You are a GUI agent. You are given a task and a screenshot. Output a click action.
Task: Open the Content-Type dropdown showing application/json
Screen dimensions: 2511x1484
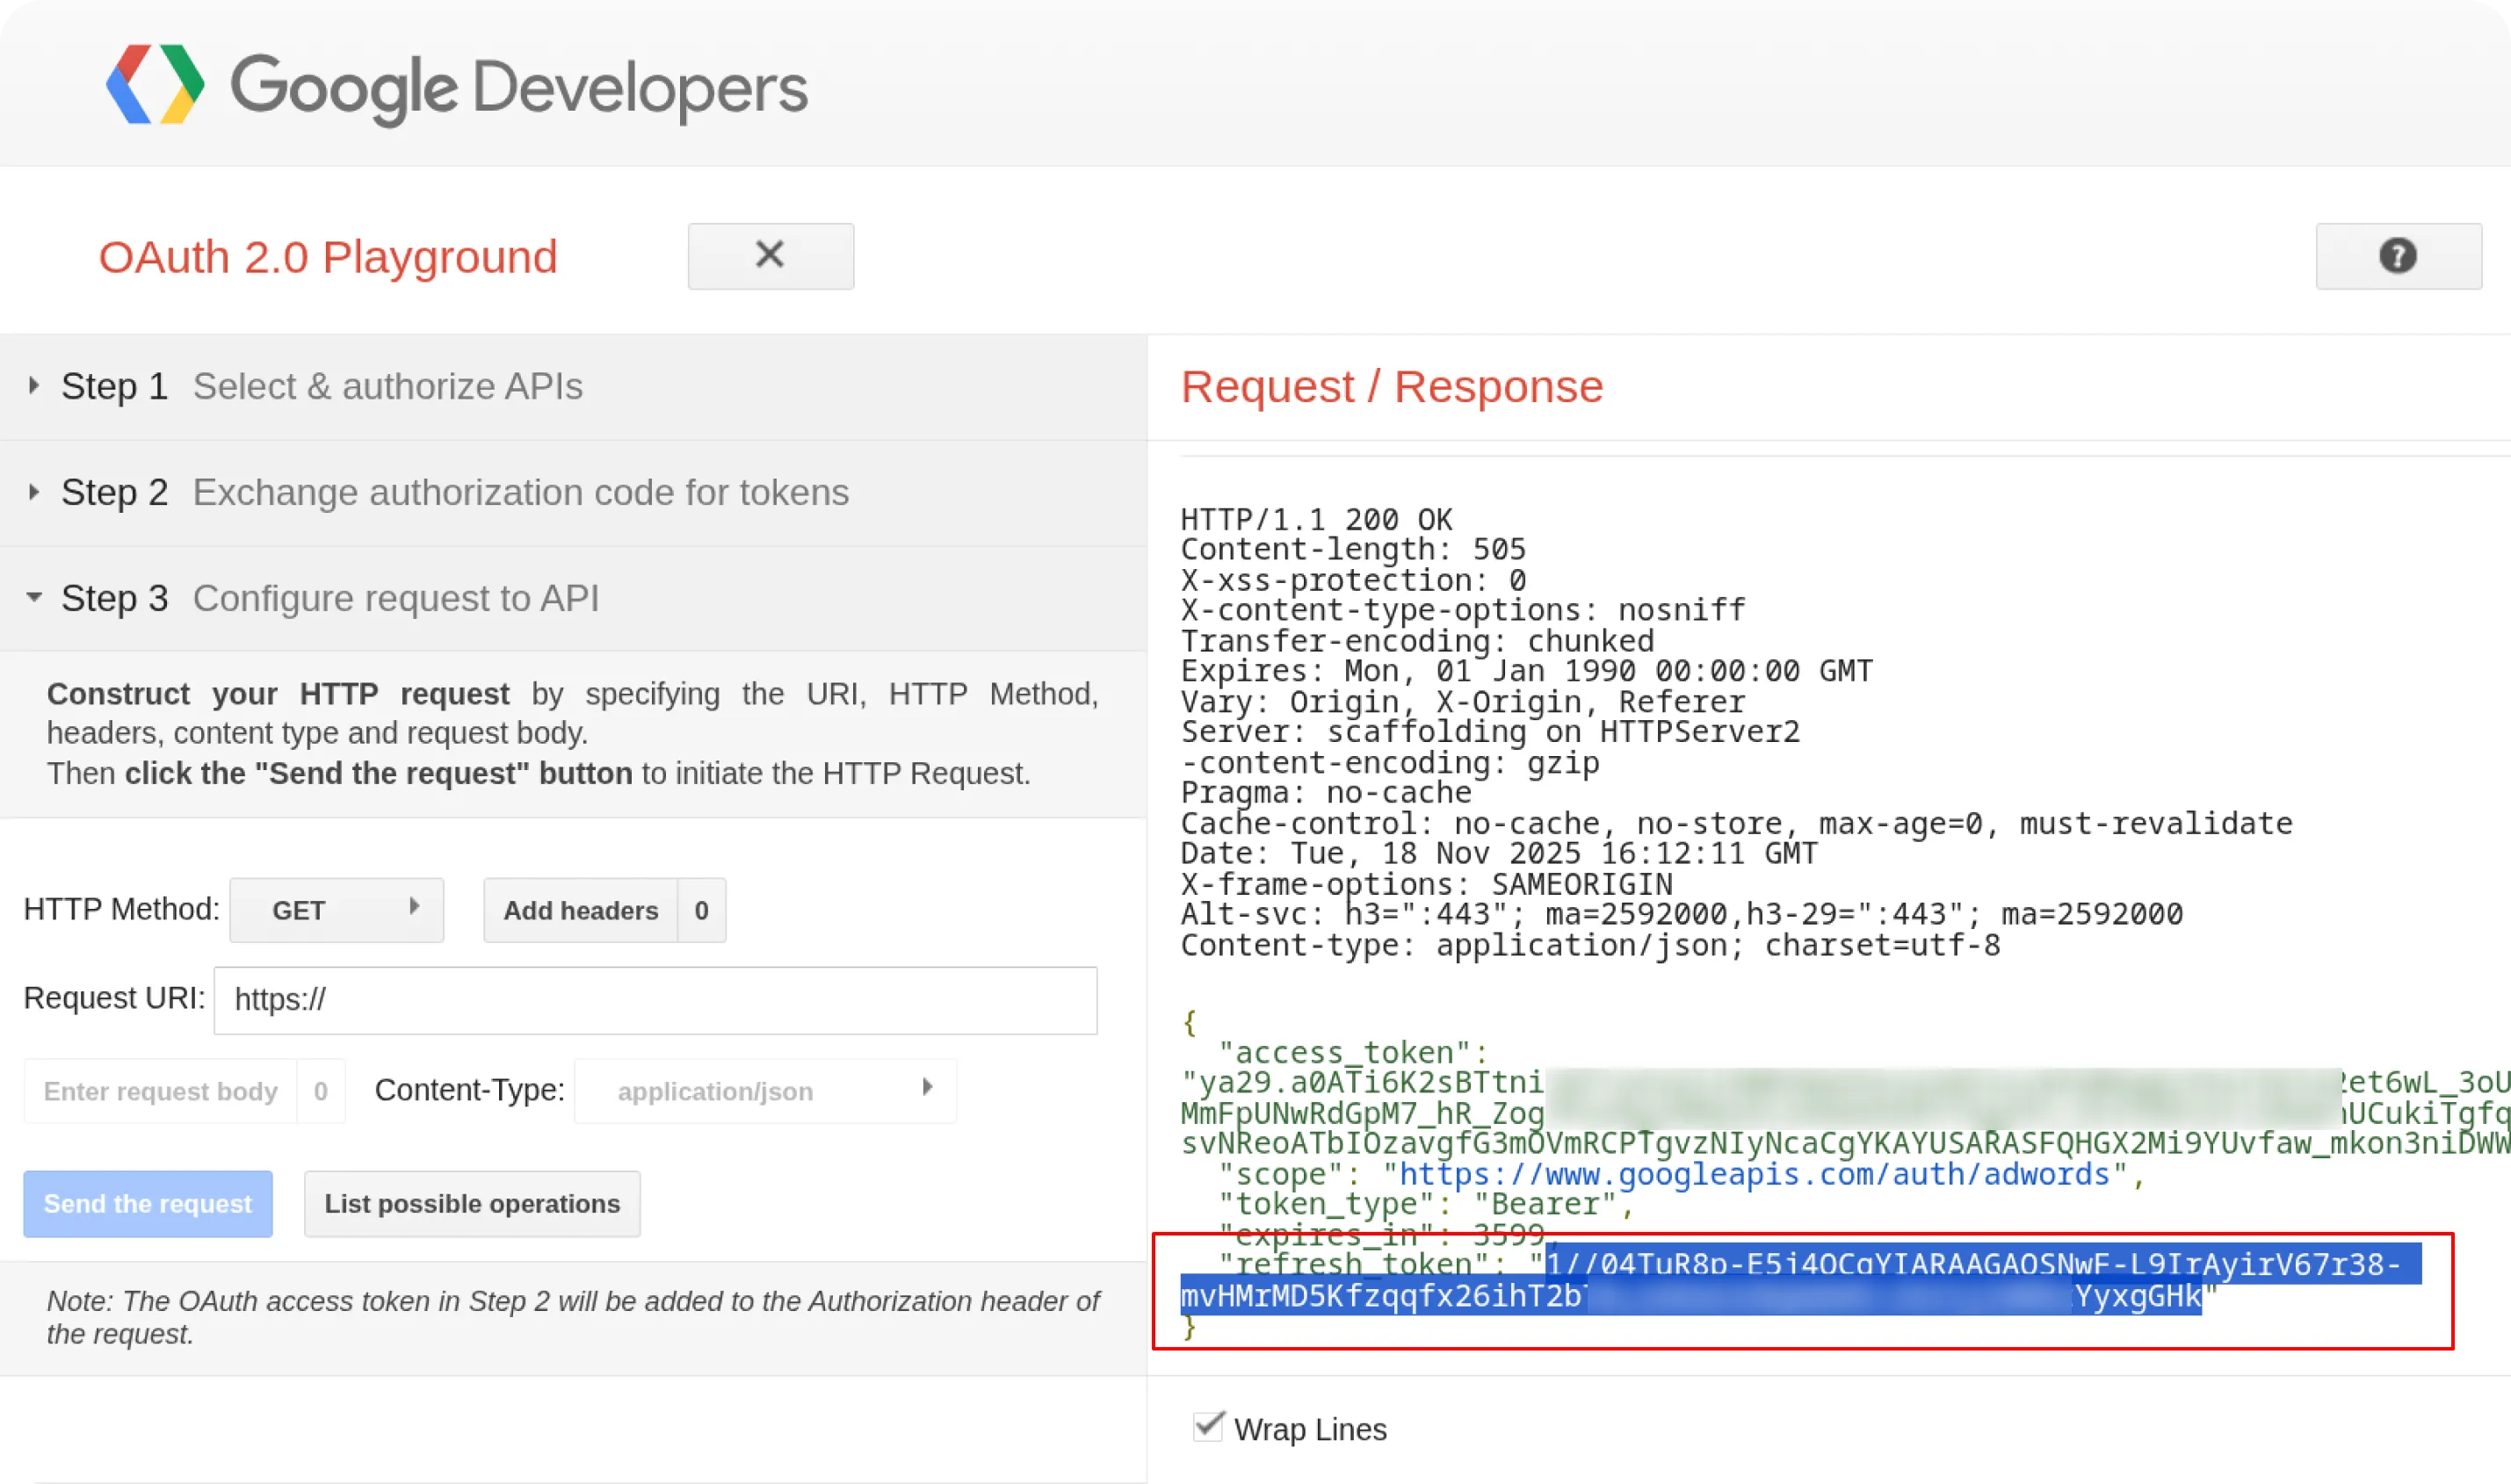[x=764, y=1090]
